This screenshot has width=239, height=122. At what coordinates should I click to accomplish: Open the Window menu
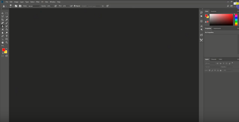point(53,2)
